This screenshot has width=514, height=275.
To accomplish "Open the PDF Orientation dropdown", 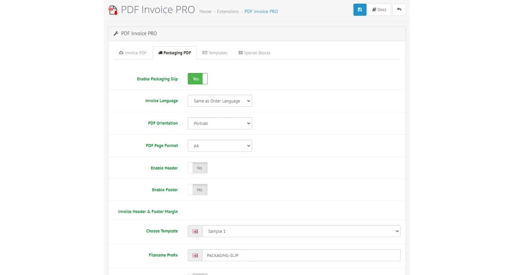I will click(x=219, y=123).
